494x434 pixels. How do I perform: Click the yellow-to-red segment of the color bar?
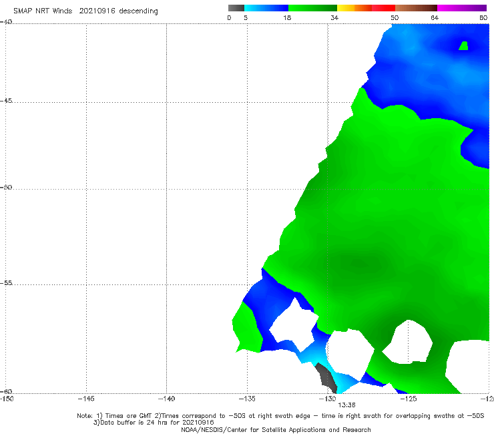(366, 8)
